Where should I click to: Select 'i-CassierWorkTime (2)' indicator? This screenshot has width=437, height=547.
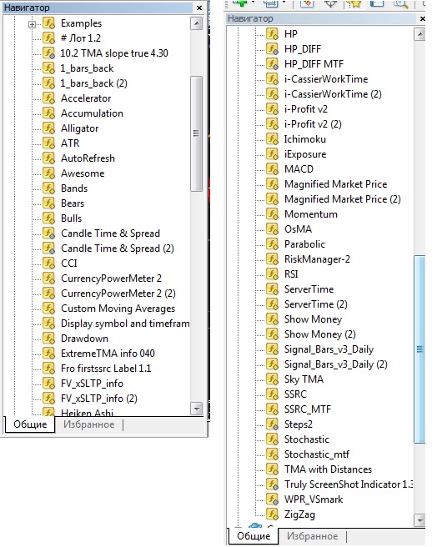click(333, 94)
